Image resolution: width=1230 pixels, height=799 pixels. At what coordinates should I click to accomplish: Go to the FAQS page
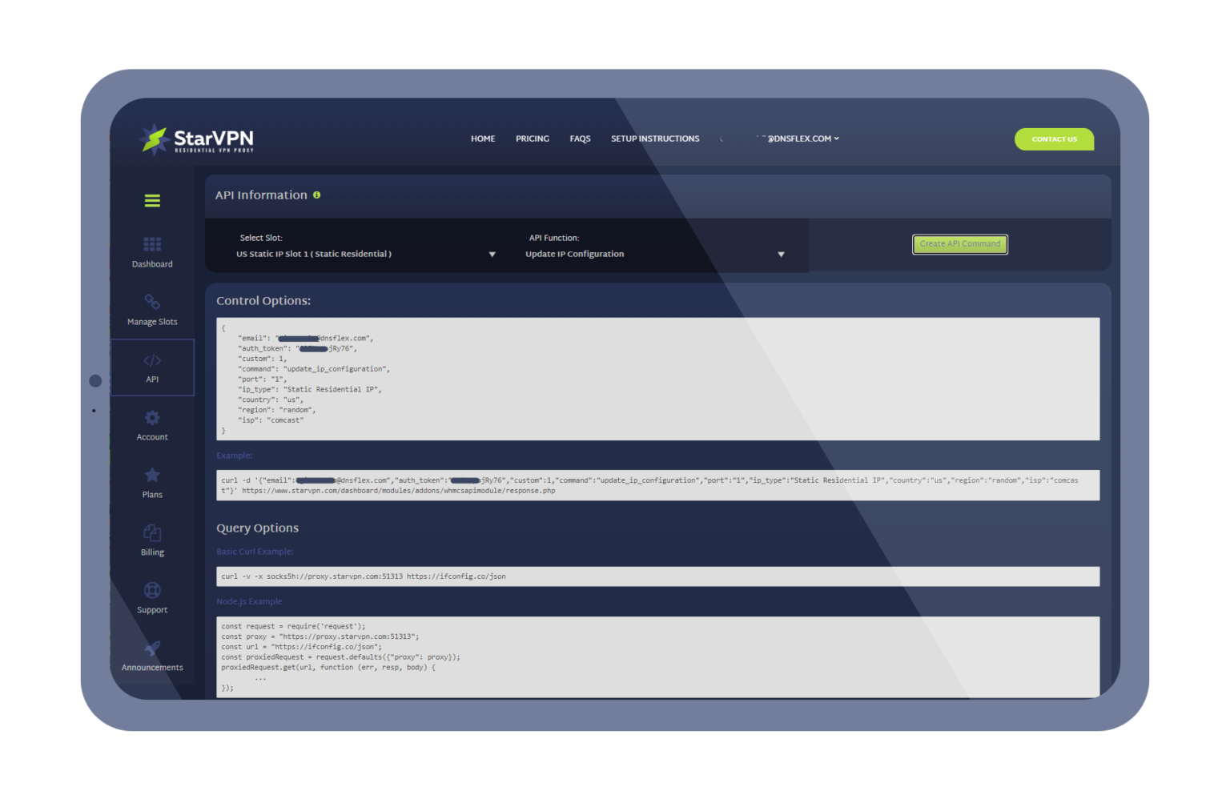point(580,138)
